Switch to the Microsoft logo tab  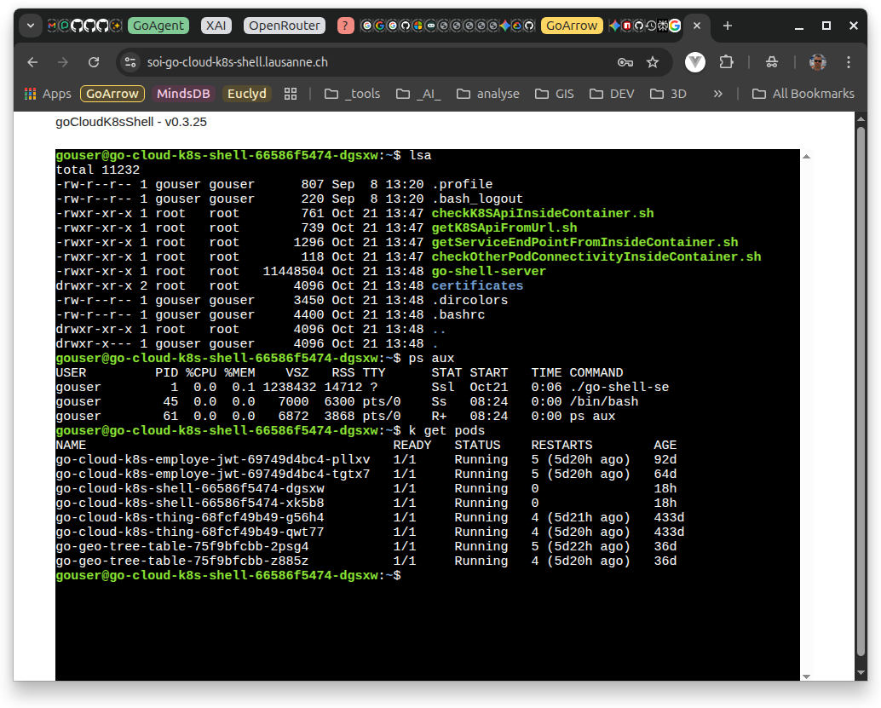417,26
